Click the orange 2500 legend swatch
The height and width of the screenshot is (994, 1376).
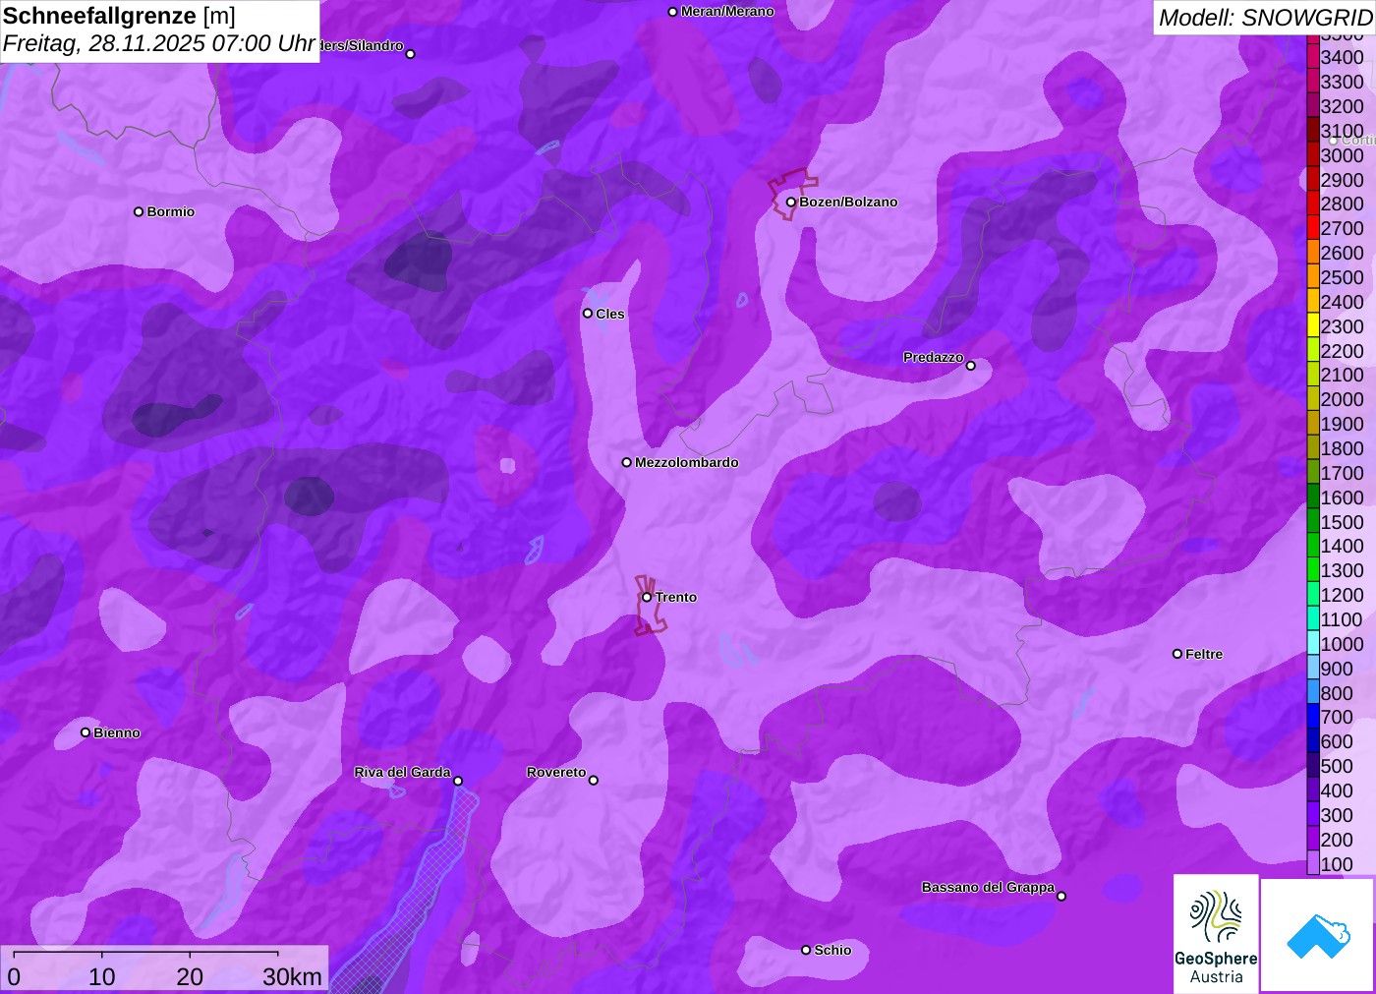pyautogui.click(x=1313, y=277)
